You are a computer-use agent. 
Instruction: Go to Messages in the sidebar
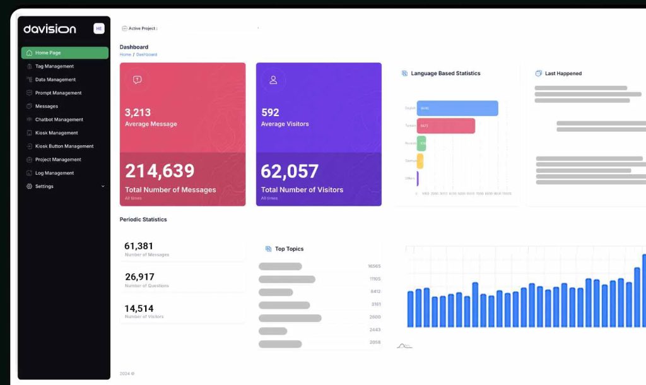[46, 106]
